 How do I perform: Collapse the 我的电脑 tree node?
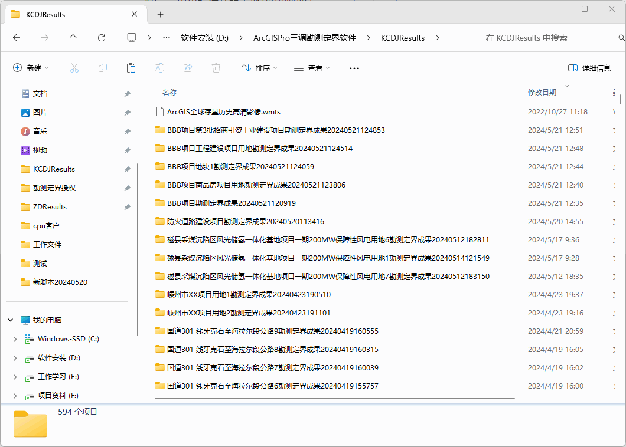(x=11, y=320)
